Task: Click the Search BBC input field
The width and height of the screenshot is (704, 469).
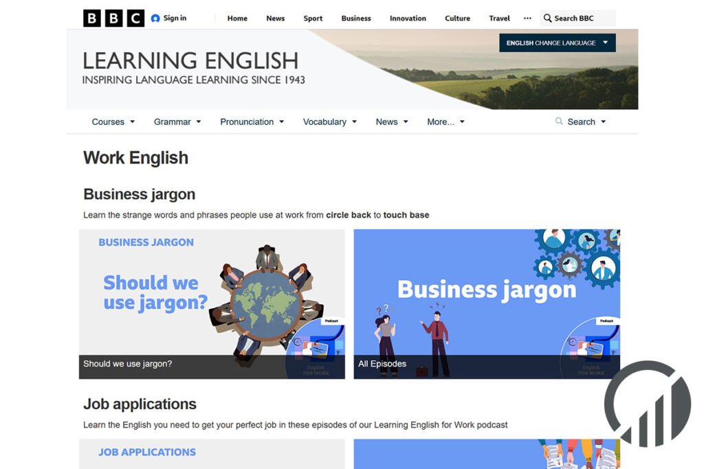Action: click(x=577, y=19)
